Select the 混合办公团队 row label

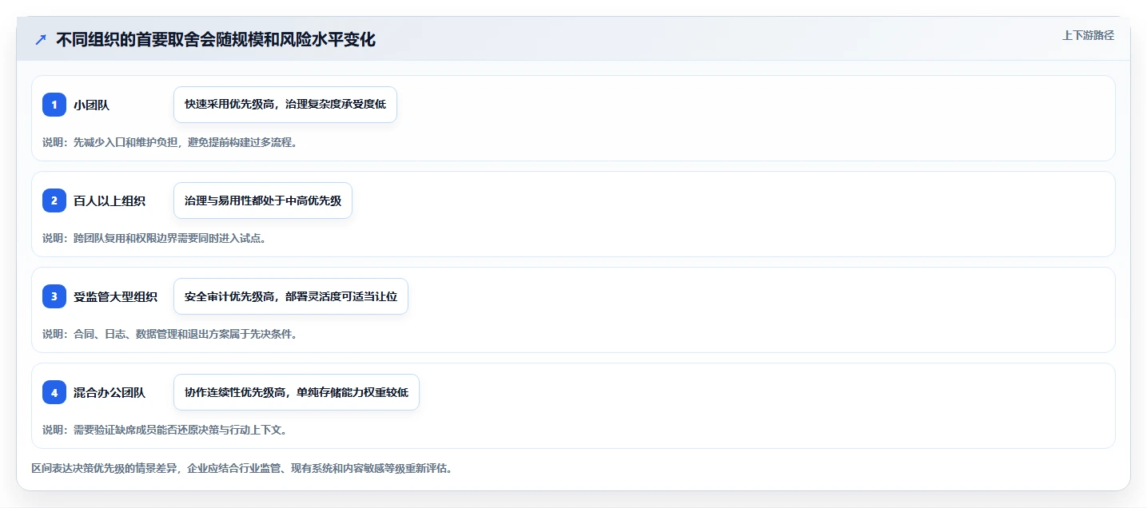click(x=110, y=392)
